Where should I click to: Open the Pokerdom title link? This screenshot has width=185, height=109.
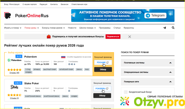coord(30,57)
